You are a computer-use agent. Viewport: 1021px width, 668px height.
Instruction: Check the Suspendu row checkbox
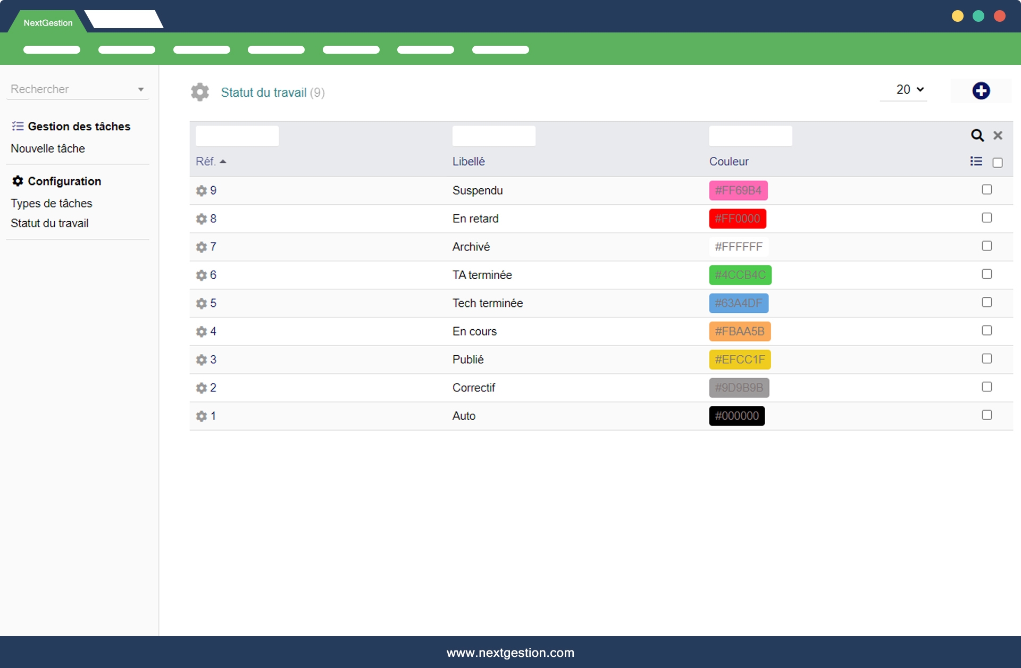click(986, 190)
